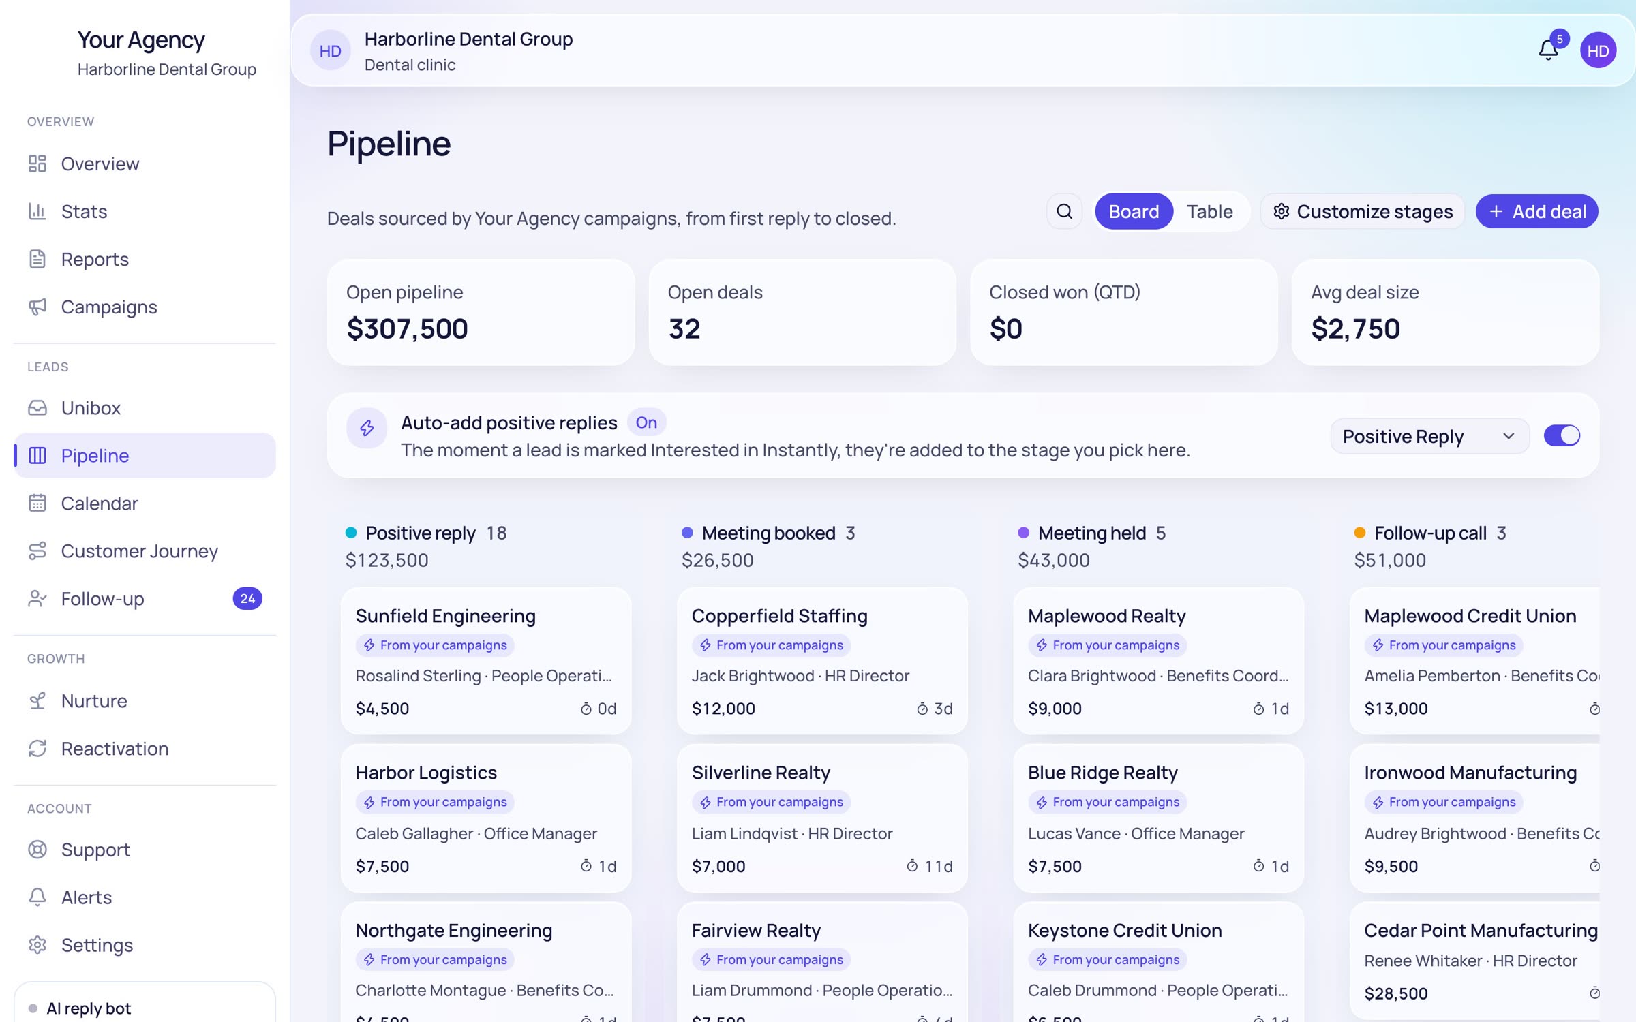Click the Calendar icon in sidebar
This screenshot has height=1022, width=1636.
[x=37, y=503]
